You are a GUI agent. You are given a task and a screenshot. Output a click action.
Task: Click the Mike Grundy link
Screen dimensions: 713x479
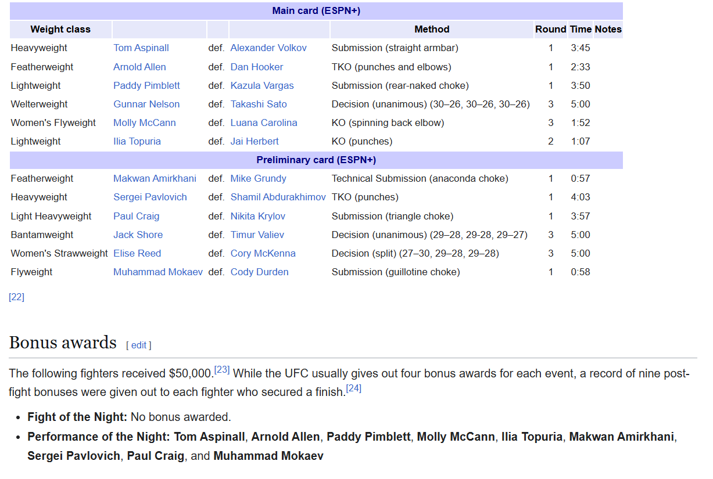point(259,178)
